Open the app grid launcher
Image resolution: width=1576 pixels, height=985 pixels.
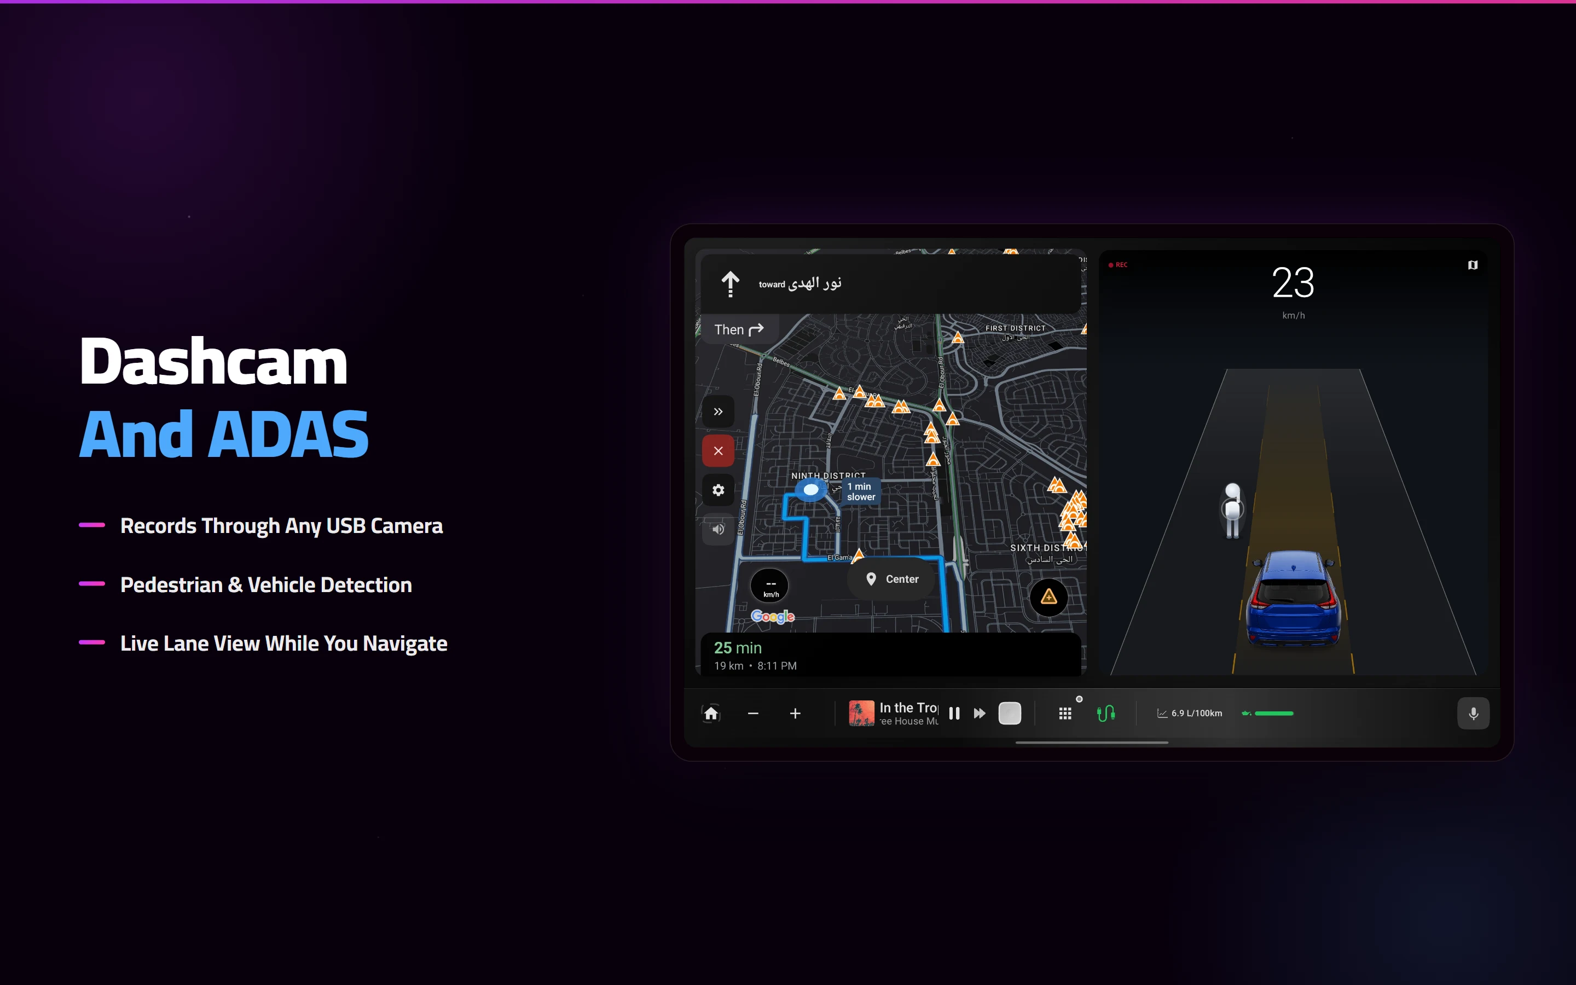tap(1065, 714)
